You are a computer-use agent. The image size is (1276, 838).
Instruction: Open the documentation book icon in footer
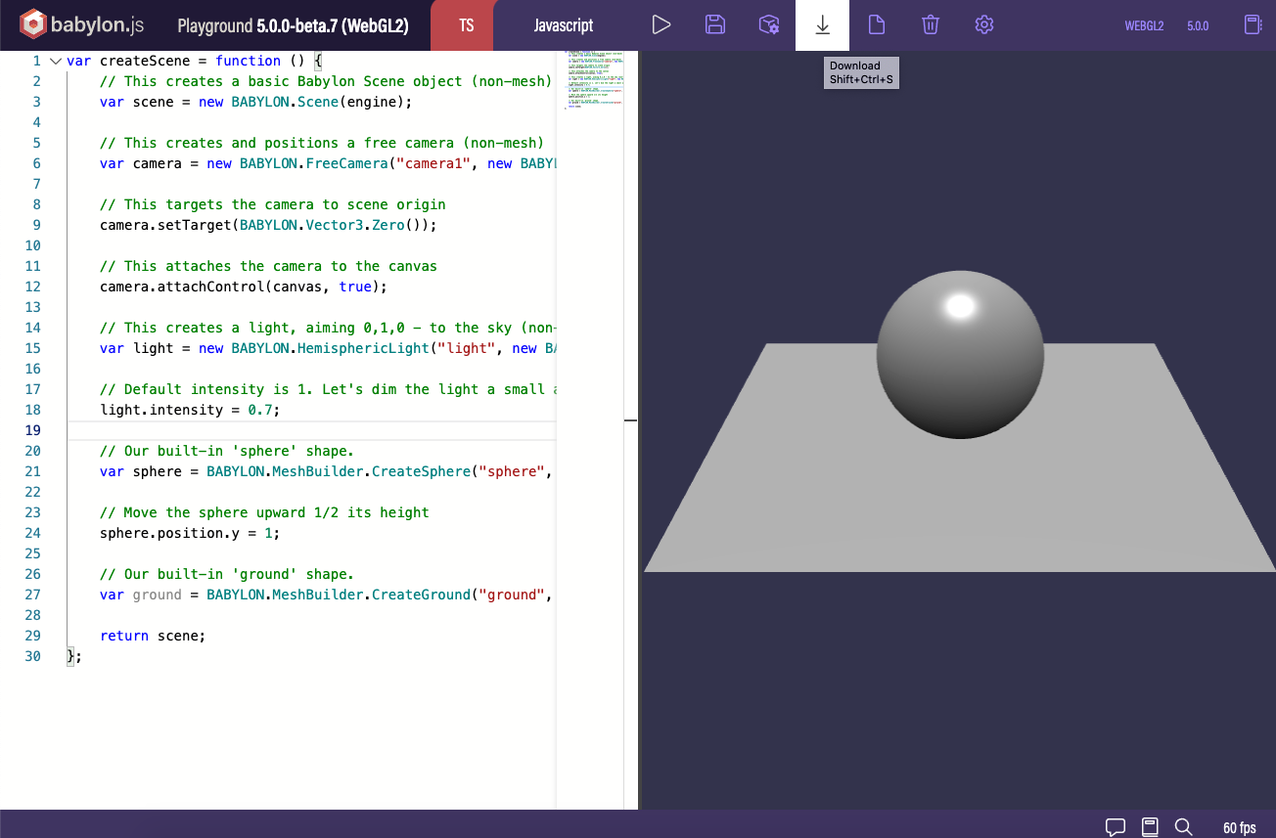tap(1151, 827)
